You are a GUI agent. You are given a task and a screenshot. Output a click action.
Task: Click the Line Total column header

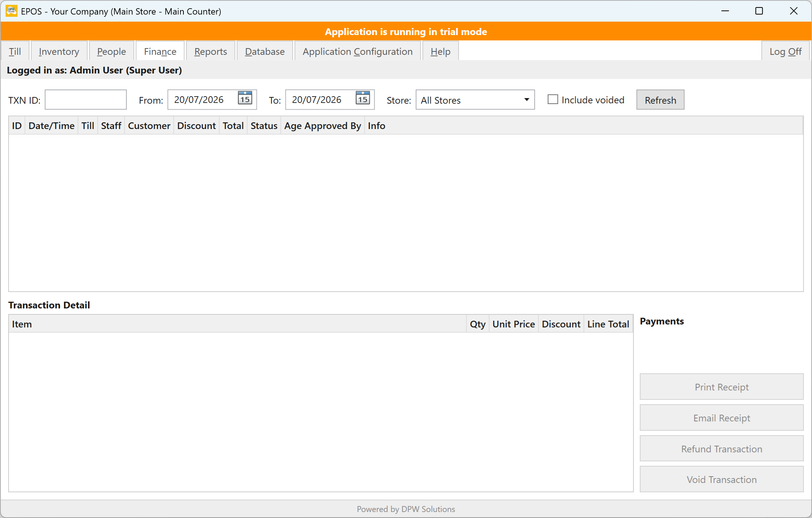608,324
